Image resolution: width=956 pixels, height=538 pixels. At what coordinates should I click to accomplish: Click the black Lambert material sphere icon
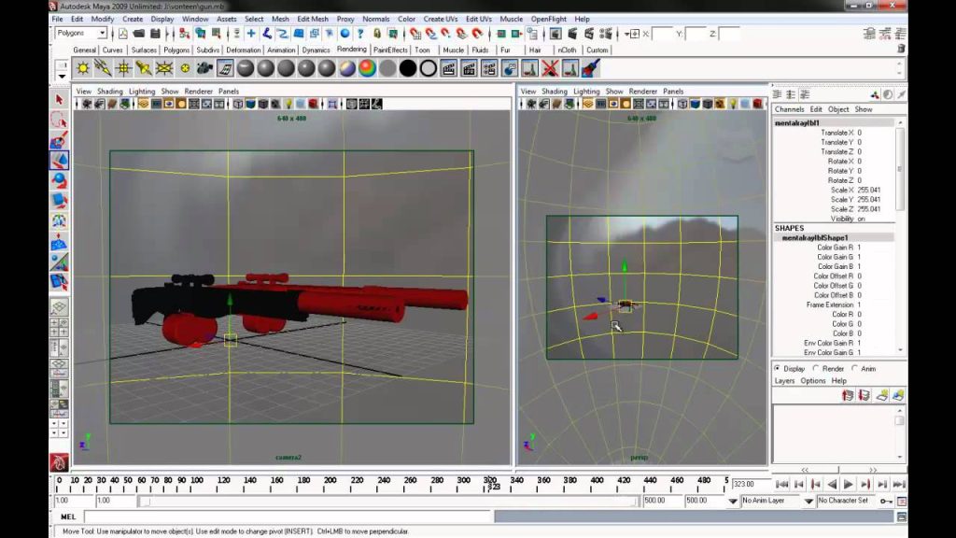pyautogui.click(x=408, y=68)
